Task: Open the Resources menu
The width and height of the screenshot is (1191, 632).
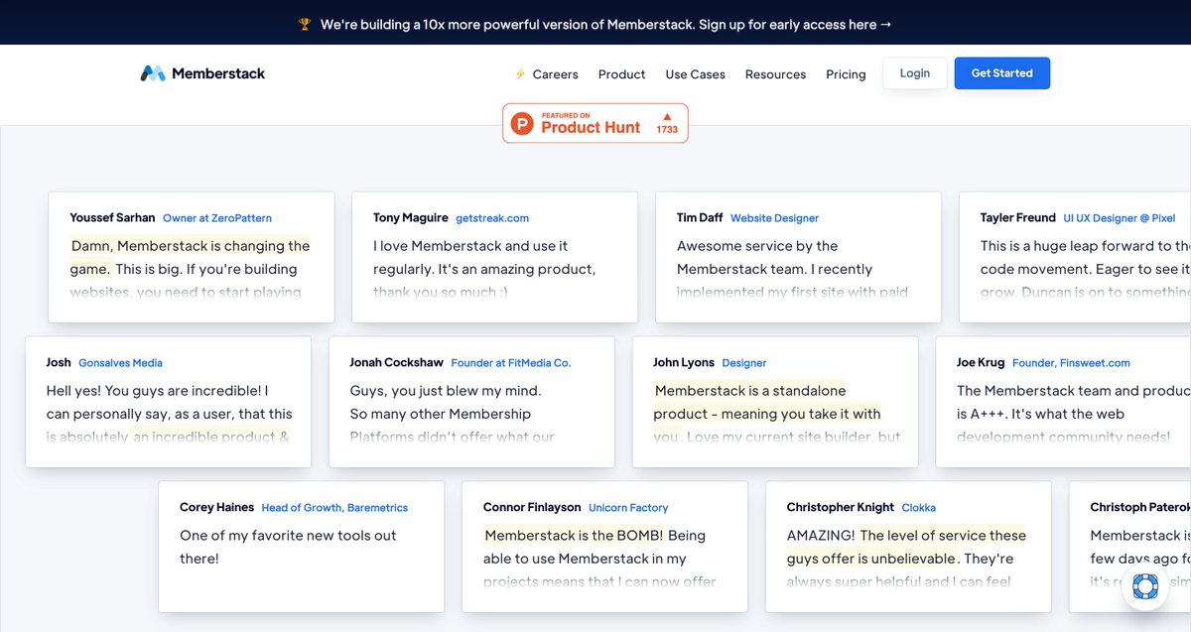Action: click(775, 74)
